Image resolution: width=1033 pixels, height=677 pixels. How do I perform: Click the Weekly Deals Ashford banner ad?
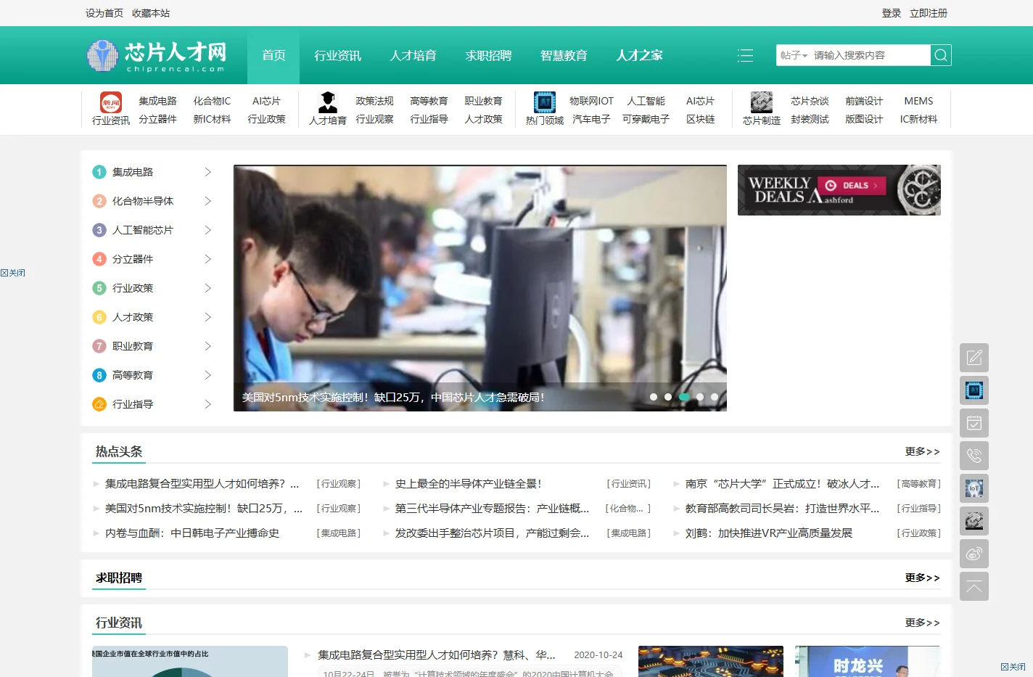(839, 190)
